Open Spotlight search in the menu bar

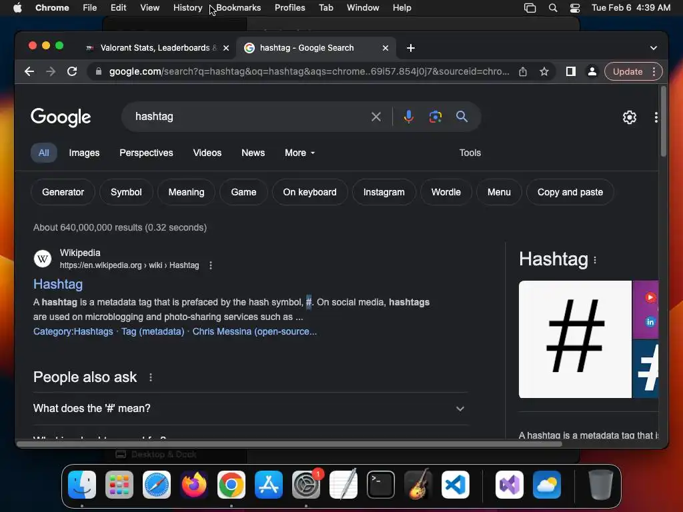553,8
